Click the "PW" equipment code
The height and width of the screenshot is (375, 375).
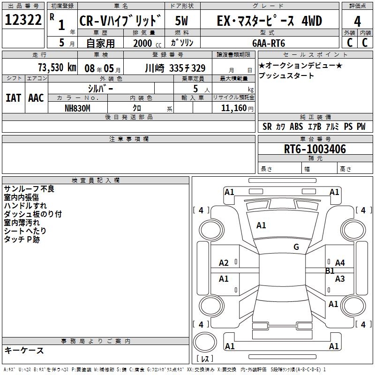point(361,127)
